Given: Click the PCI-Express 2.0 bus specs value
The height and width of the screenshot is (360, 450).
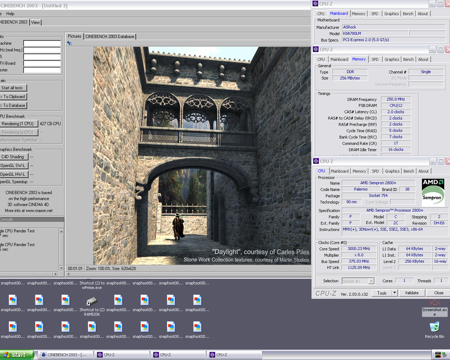Looking at the screenshot, I should pos(394,40).
